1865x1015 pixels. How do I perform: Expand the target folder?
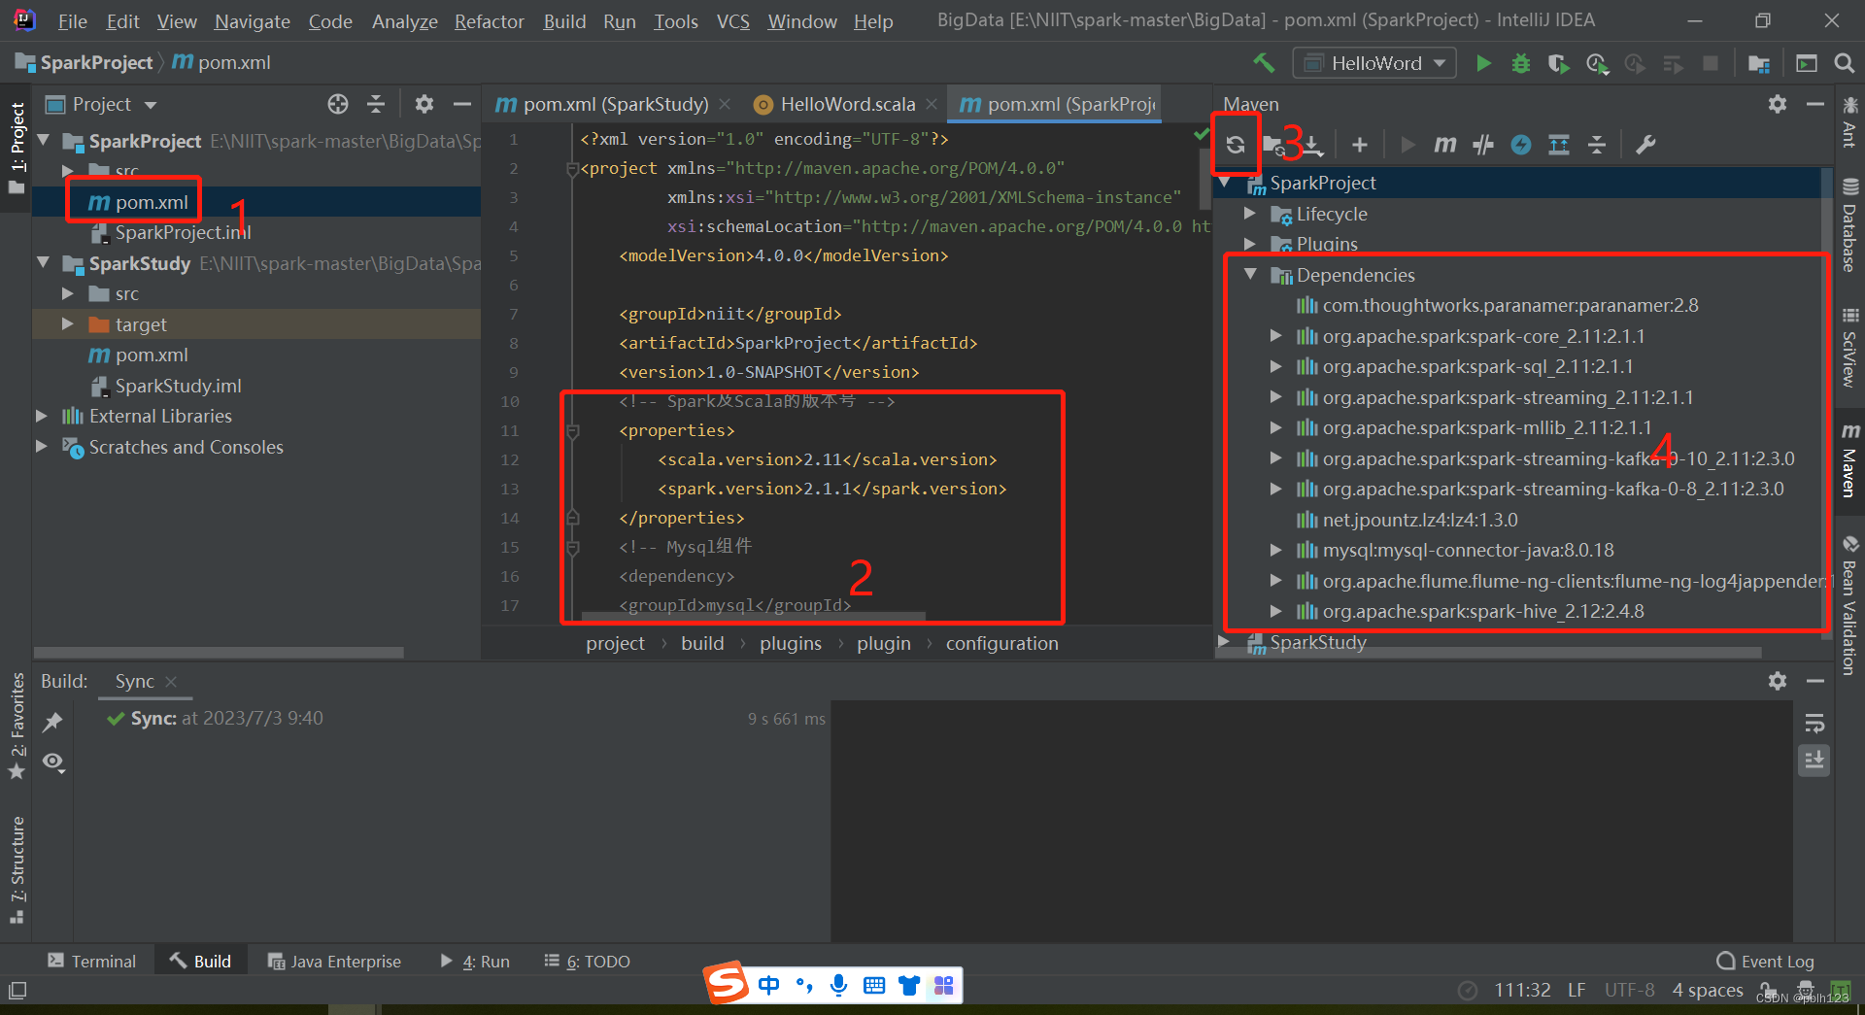(x=68, y=324)
